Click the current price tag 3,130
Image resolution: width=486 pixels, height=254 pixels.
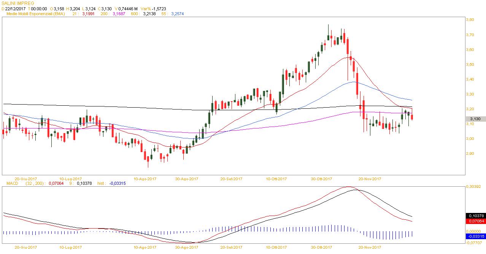475,119
